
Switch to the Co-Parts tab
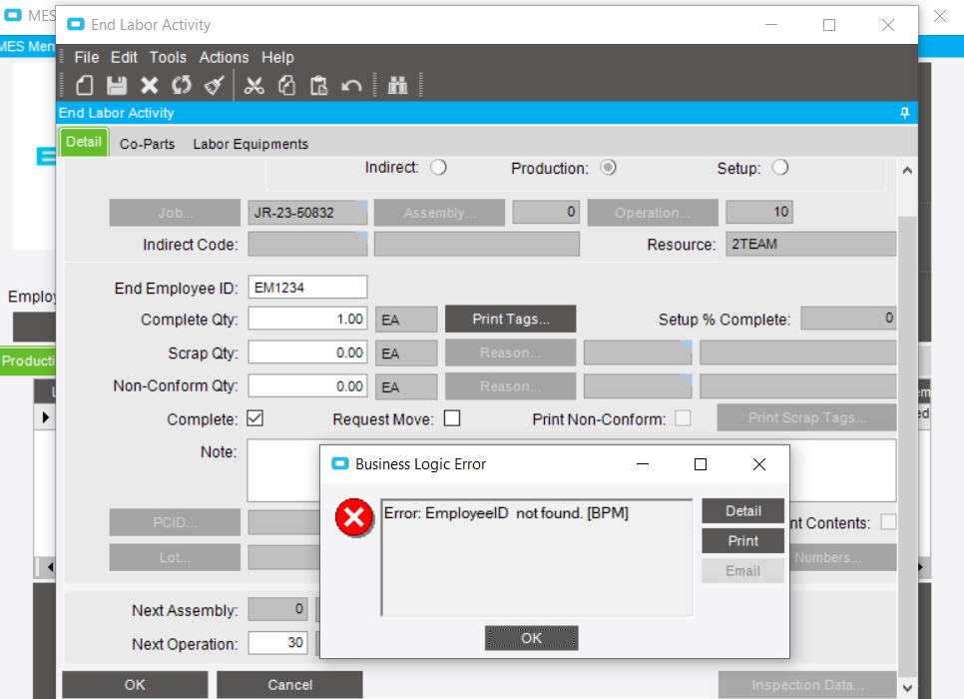point(147,143)
